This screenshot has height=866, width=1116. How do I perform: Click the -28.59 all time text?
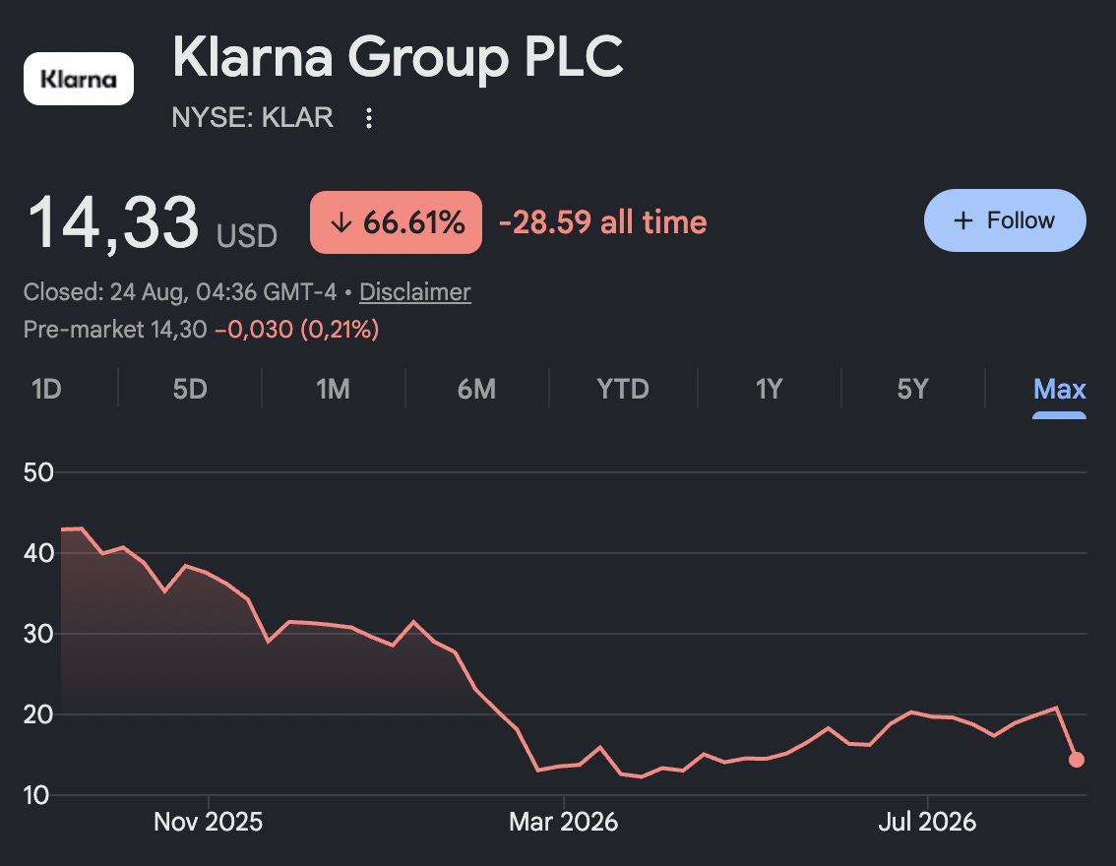603,222
